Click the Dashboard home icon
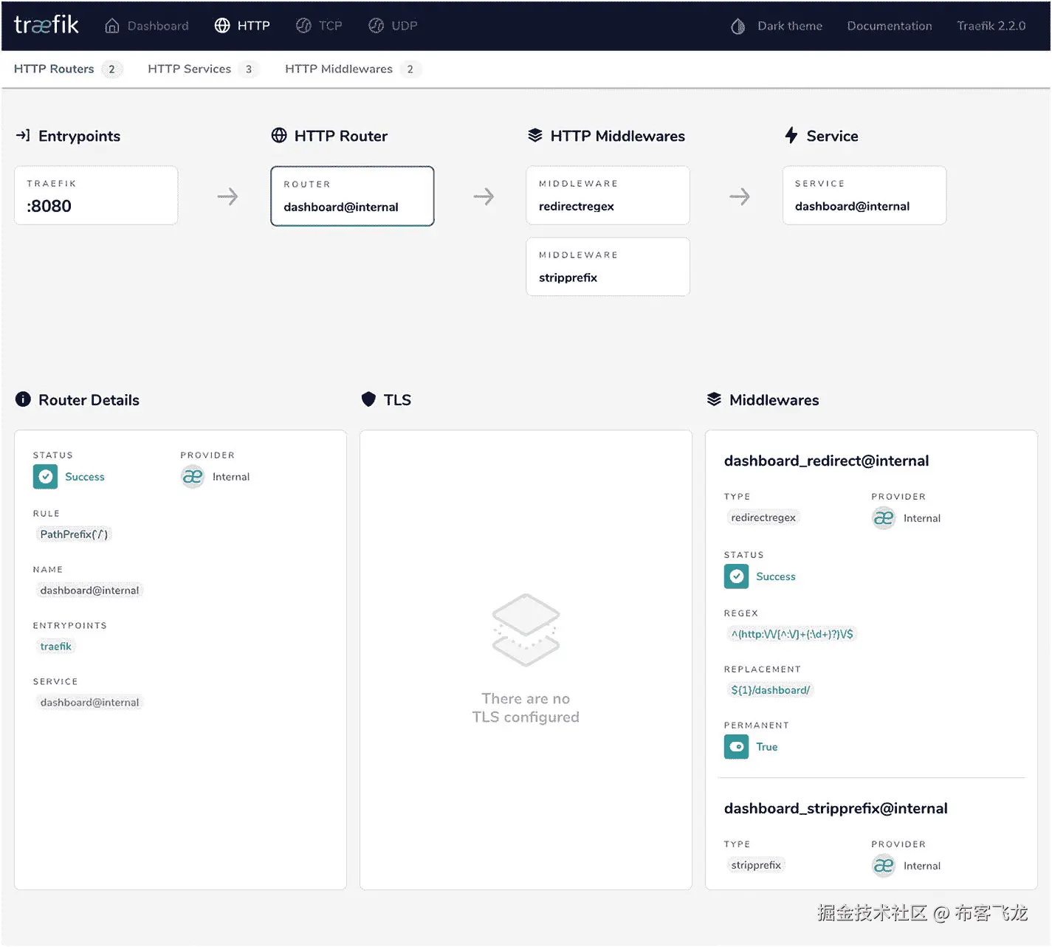The width and height of the screenshot is (1052, 947). pyautogui.click(x=112, y=26)
